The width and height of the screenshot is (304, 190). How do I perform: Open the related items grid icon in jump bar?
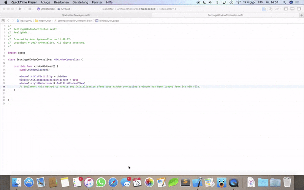click(x=3, y=20)
